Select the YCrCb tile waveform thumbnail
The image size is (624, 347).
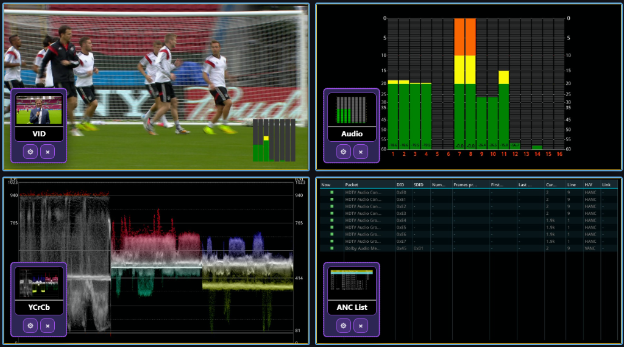pos(39,284)
